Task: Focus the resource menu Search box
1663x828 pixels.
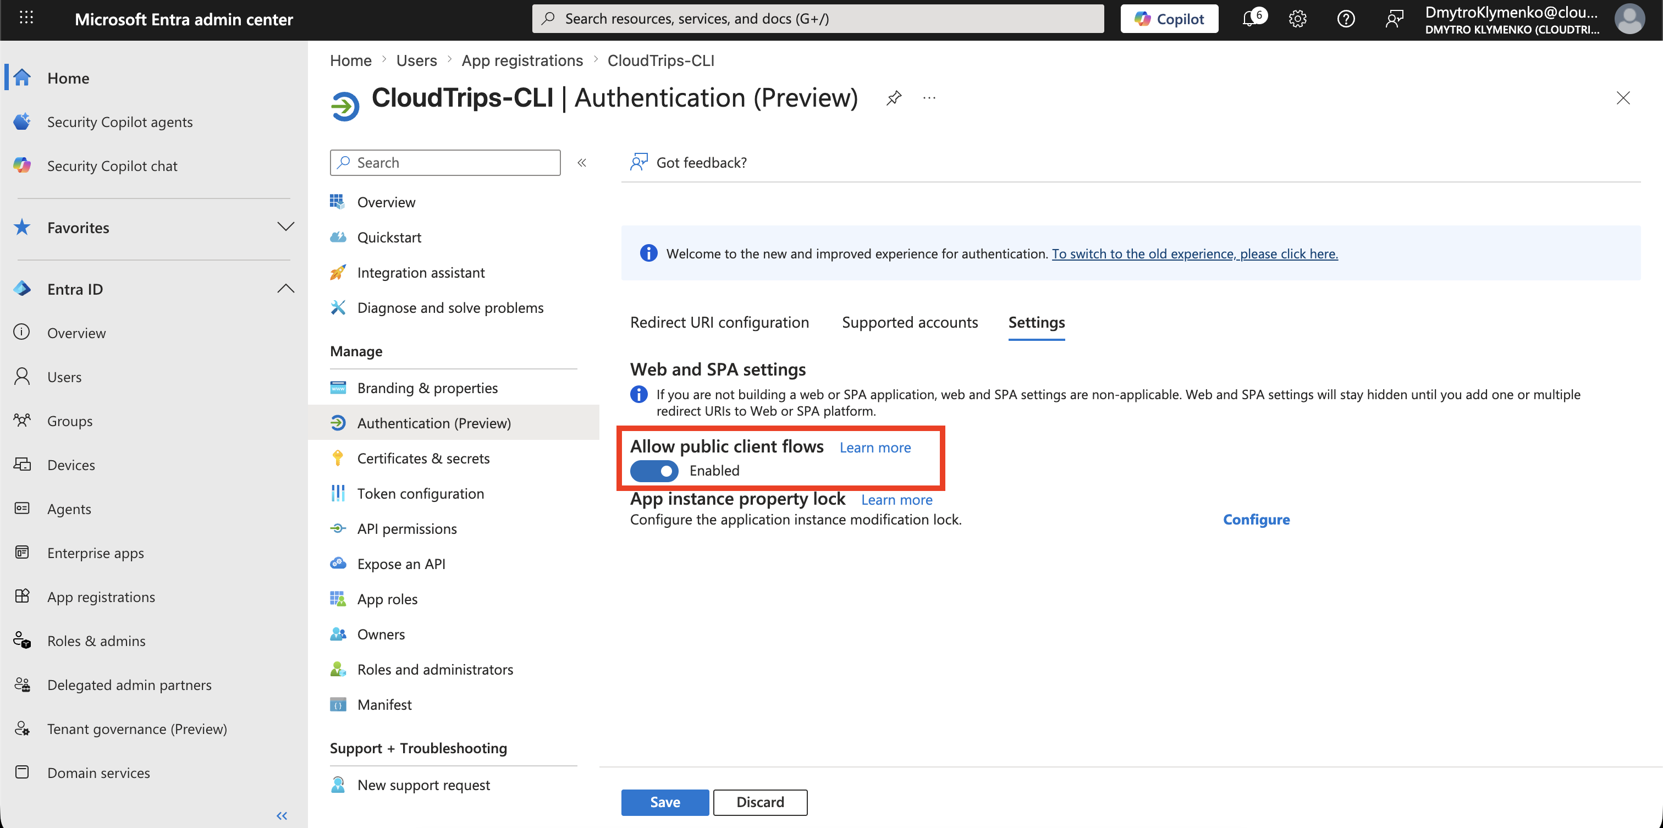Action: pos(445,163)
